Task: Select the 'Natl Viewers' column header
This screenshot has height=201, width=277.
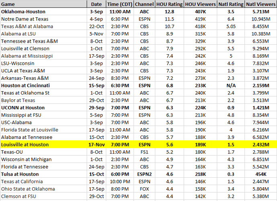Action: (261, 4)
